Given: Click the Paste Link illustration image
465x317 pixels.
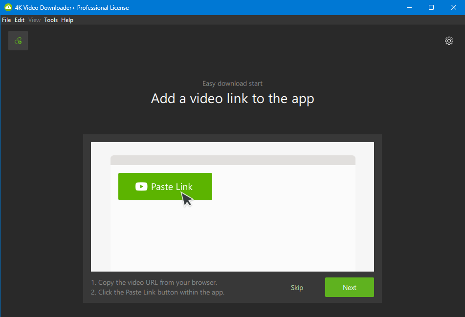Looking at the screenshot, I should tap(232, 207).
